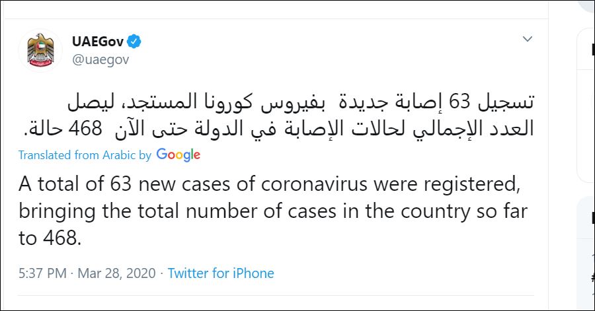Click the 5:37 PM timestamp
The image size is (595, 311).
(42, 273)
